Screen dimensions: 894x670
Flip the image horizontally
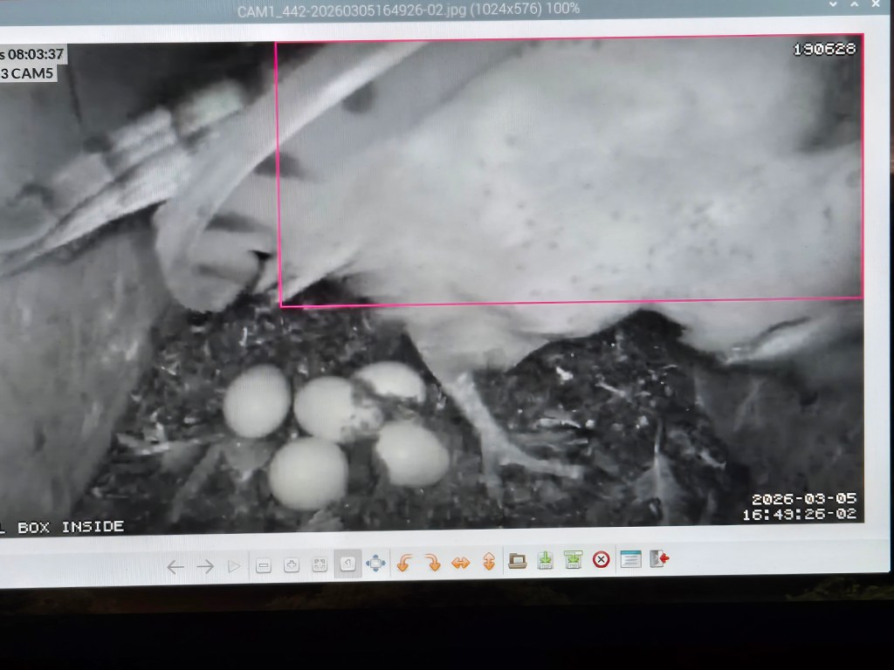point(460,563)
